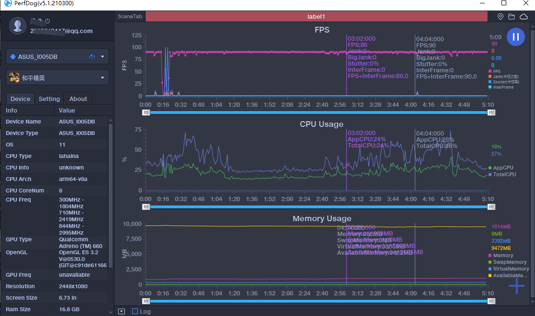Open the About tab
This screenshot has height=316, width=535.
pos(78,99)
